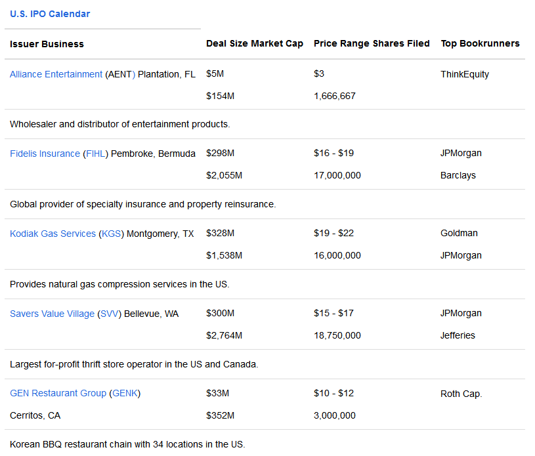Select the 16,000,000 shares filed value
Image resolution: width=535 pixels, height=456 pixels.
click(337, 256)
